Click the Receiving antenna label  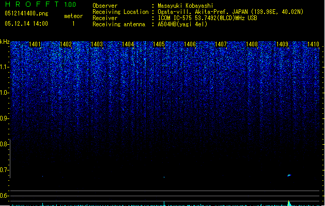[119, 24]
